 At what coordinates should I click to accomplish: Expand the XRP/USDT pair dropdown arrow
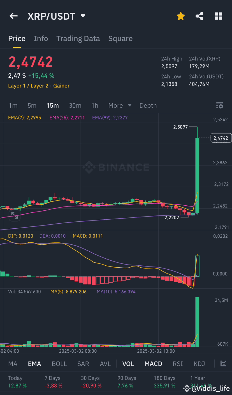(83, 16)
